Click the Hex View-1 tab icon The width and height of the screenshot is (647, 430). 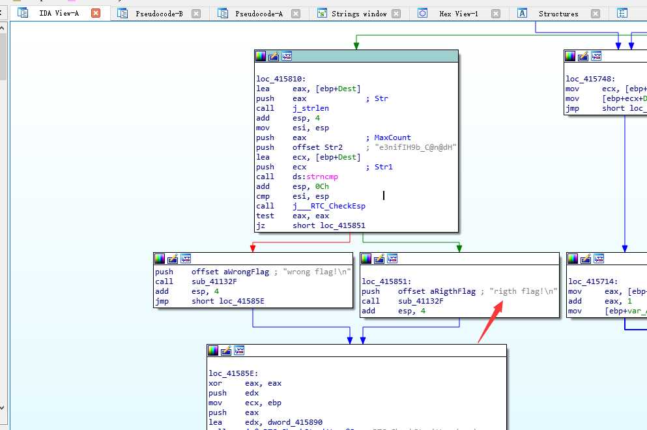click(422, 13)
